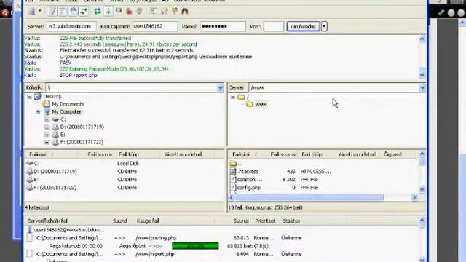Select My Documents in local tree

pyautogui.click(x=68, y=104)
